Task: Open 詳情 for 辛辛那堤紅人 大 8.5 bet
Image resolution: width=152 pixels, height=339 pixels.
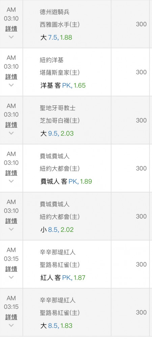Action: [11, 317]
